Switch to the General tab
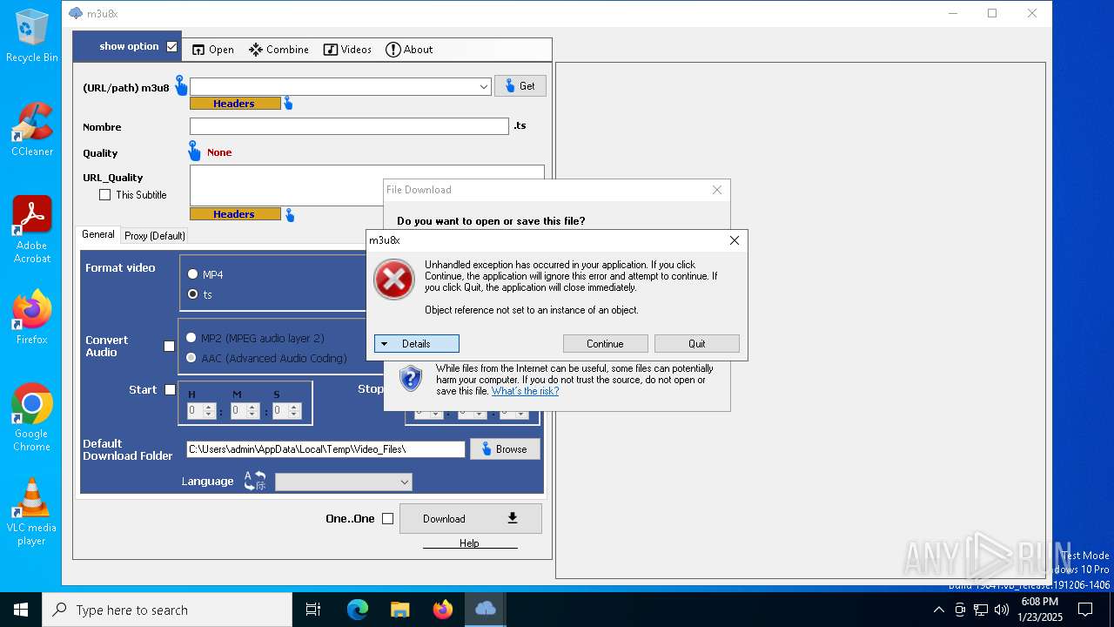This screenshot has height=627, width=1114. click(x=97, y=234)
